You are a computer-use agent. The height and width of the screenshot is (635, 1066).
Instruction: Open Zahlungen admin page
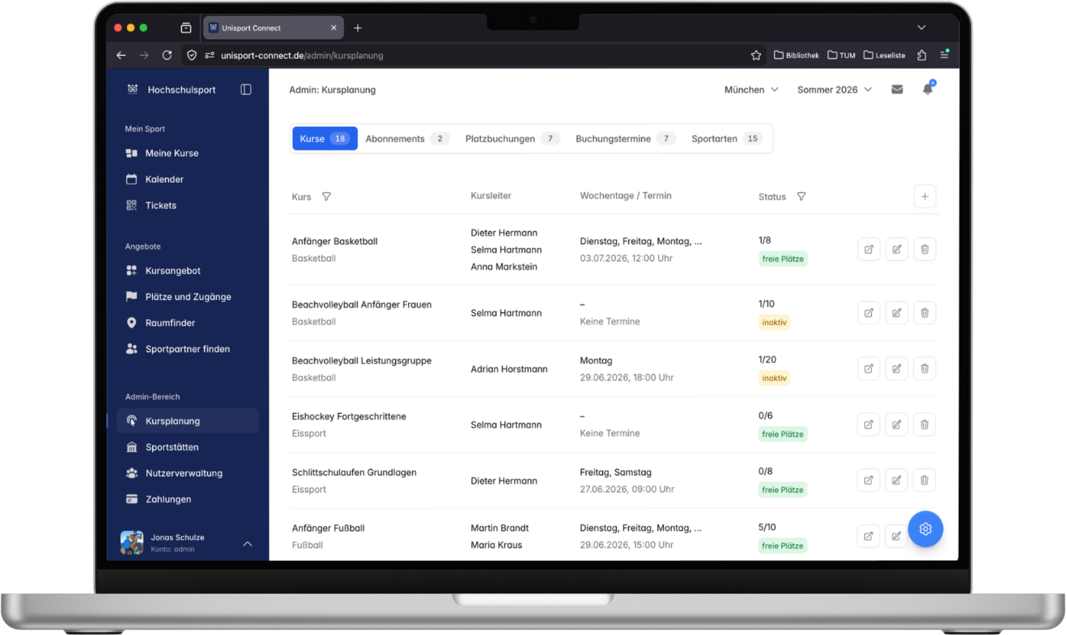[x=188, y=499]
